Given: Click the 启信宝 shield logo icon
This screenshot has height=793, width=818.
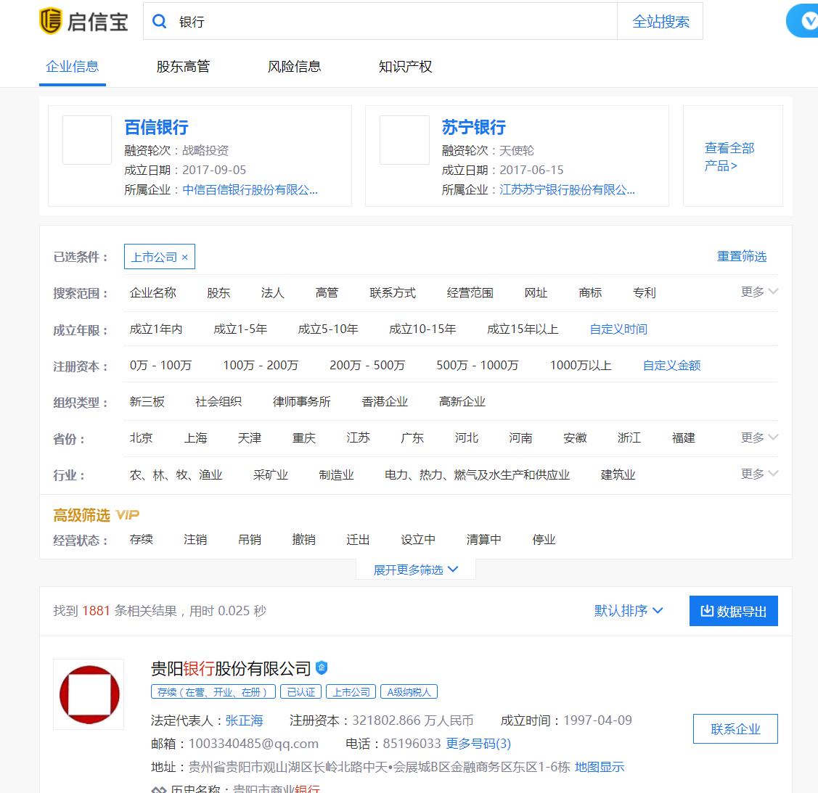Looking at the screenshot, I should (x=51, y=21).
